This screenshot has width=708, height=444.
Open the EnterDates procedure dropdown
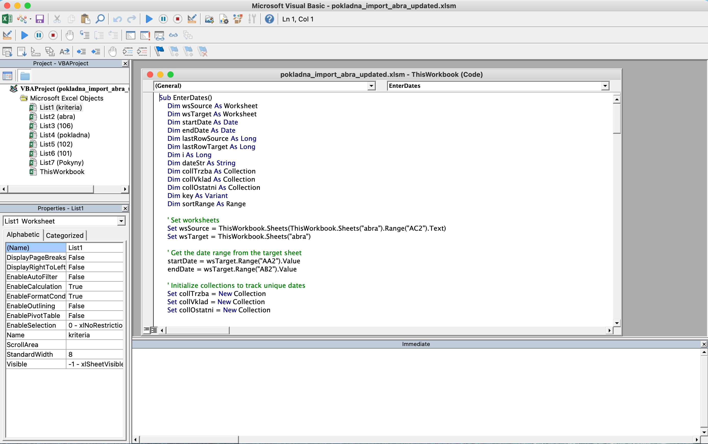pos(605,86)
